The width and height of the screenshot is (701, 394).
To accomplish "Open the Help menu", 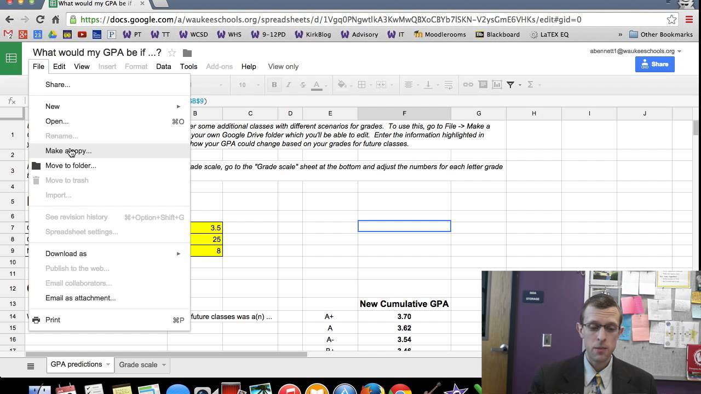I will click(x=249, y=67).
